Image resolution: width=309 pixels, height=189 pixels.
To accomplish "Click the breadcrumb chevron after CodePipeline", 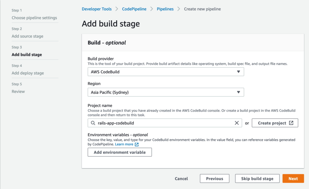I will 151,9.
